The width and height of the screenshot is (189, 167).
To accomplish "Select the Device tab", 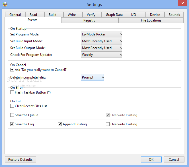I will click(x=155, y=15).
